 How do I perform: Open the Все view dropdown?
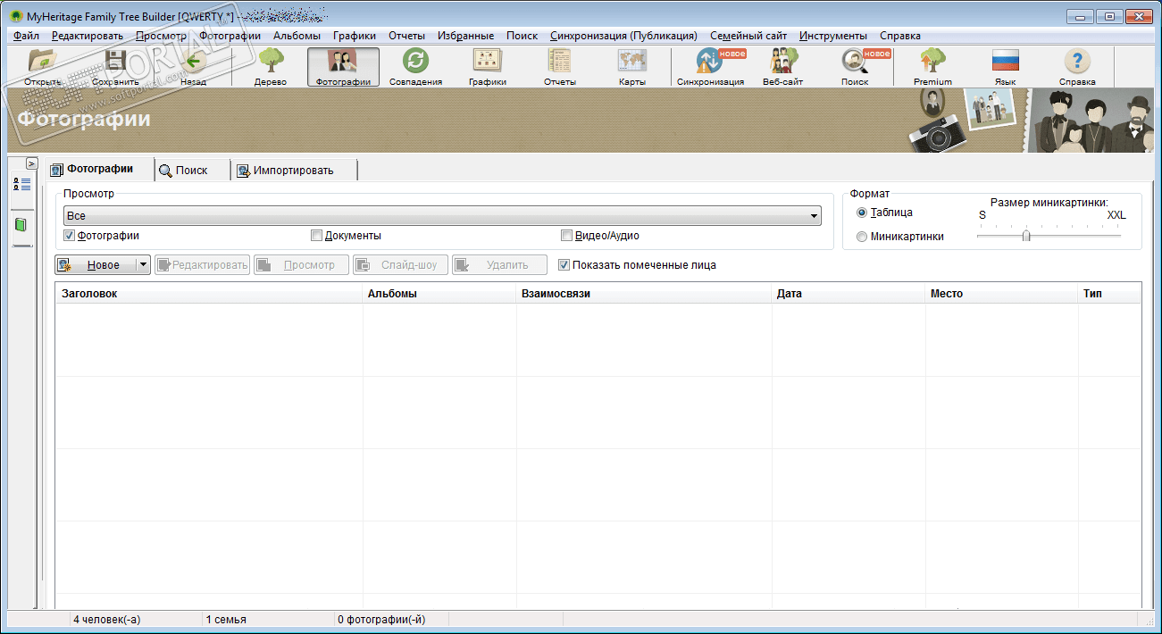[442, 215]
